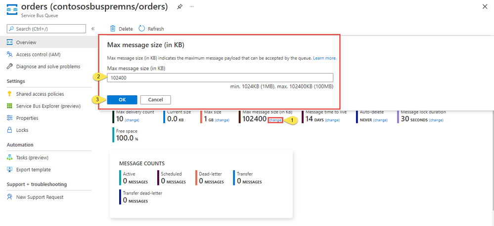Click the Transfer dead-letter 0 MESSAGES count
494x226 pixels.
point(135,200)
